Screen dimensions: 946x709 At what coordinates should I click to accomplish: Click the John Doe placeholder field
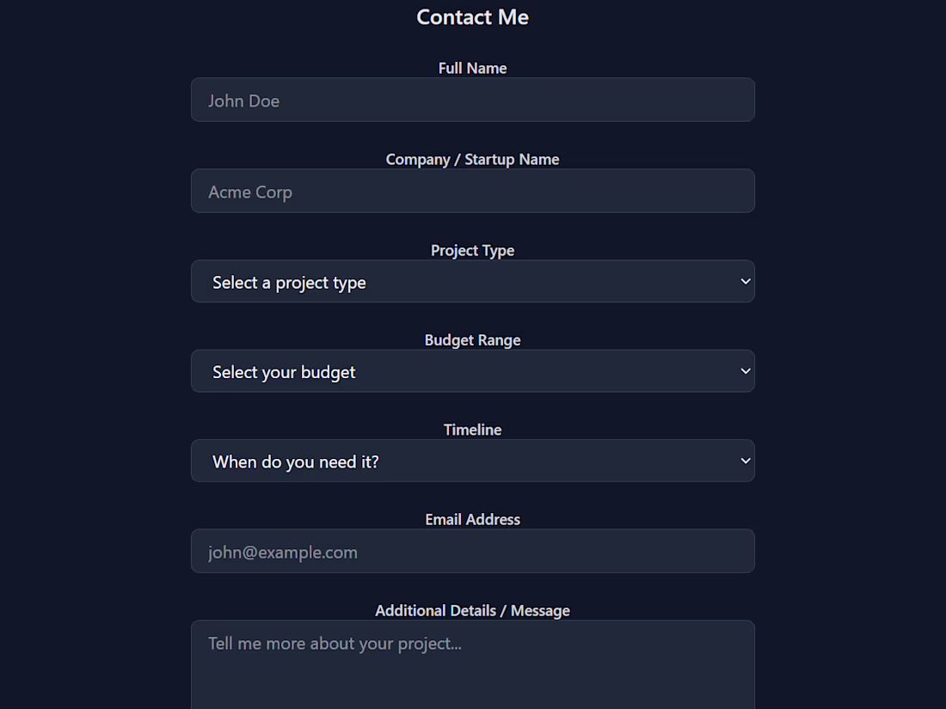pos(473,100)
